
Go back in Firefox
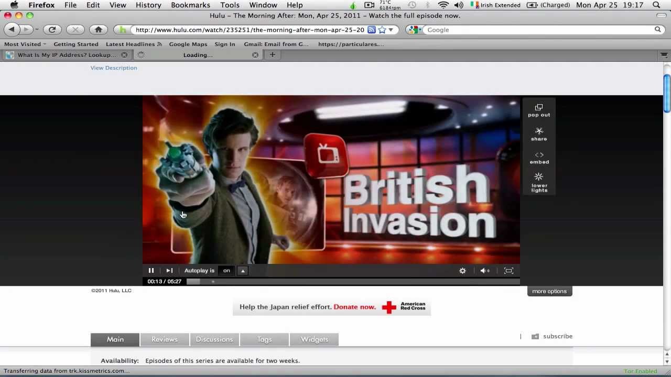[12, 30]
